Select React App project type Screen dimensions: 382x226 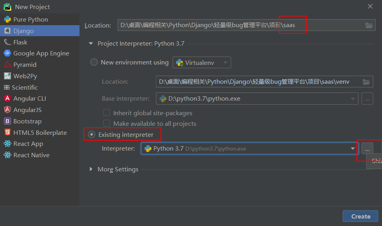tap(40, 143)
